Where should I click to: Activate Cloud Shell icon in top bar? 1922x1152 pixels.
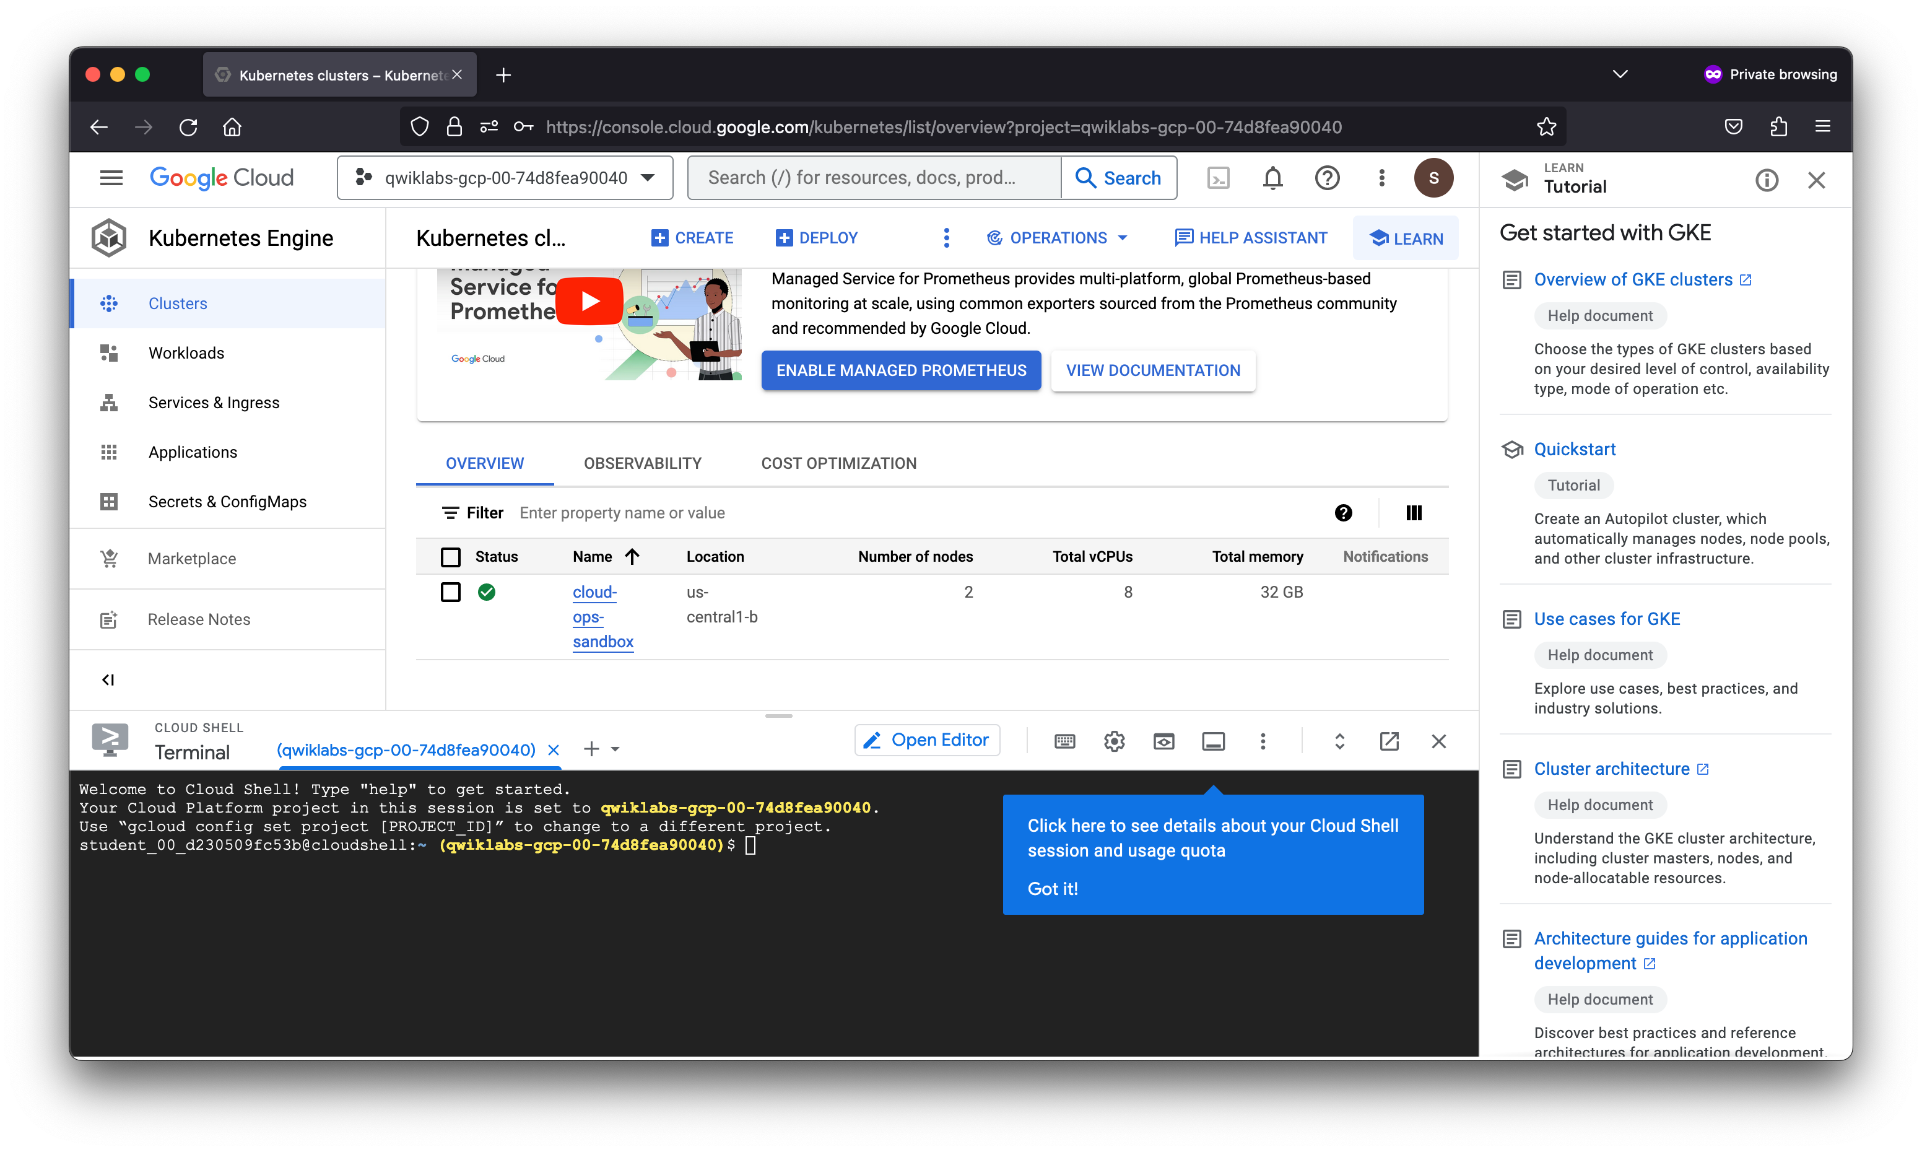[x=1218, y=178]
